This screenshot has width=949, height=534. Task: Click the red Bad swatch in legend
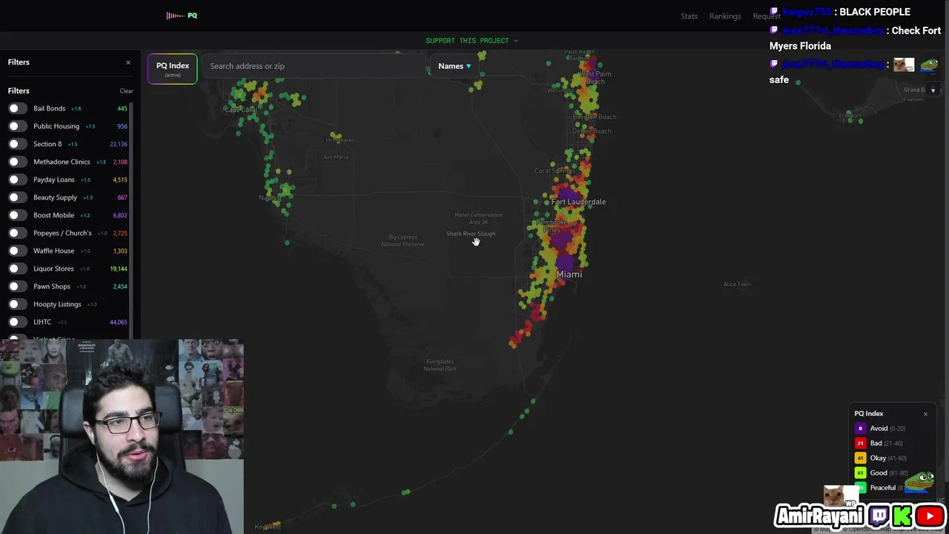860,444
